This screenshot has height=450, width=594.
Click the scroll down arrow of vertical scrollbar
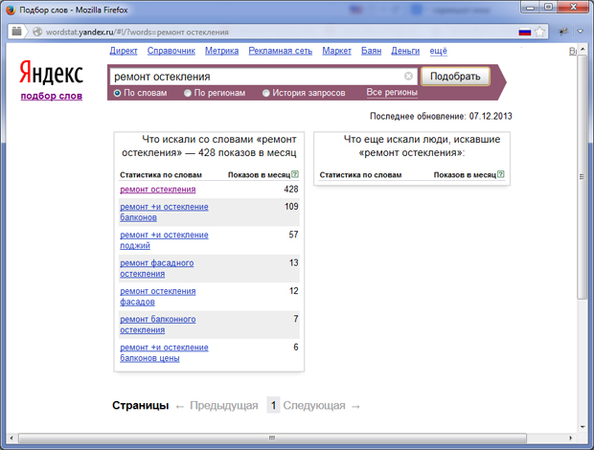coord(583,427)
